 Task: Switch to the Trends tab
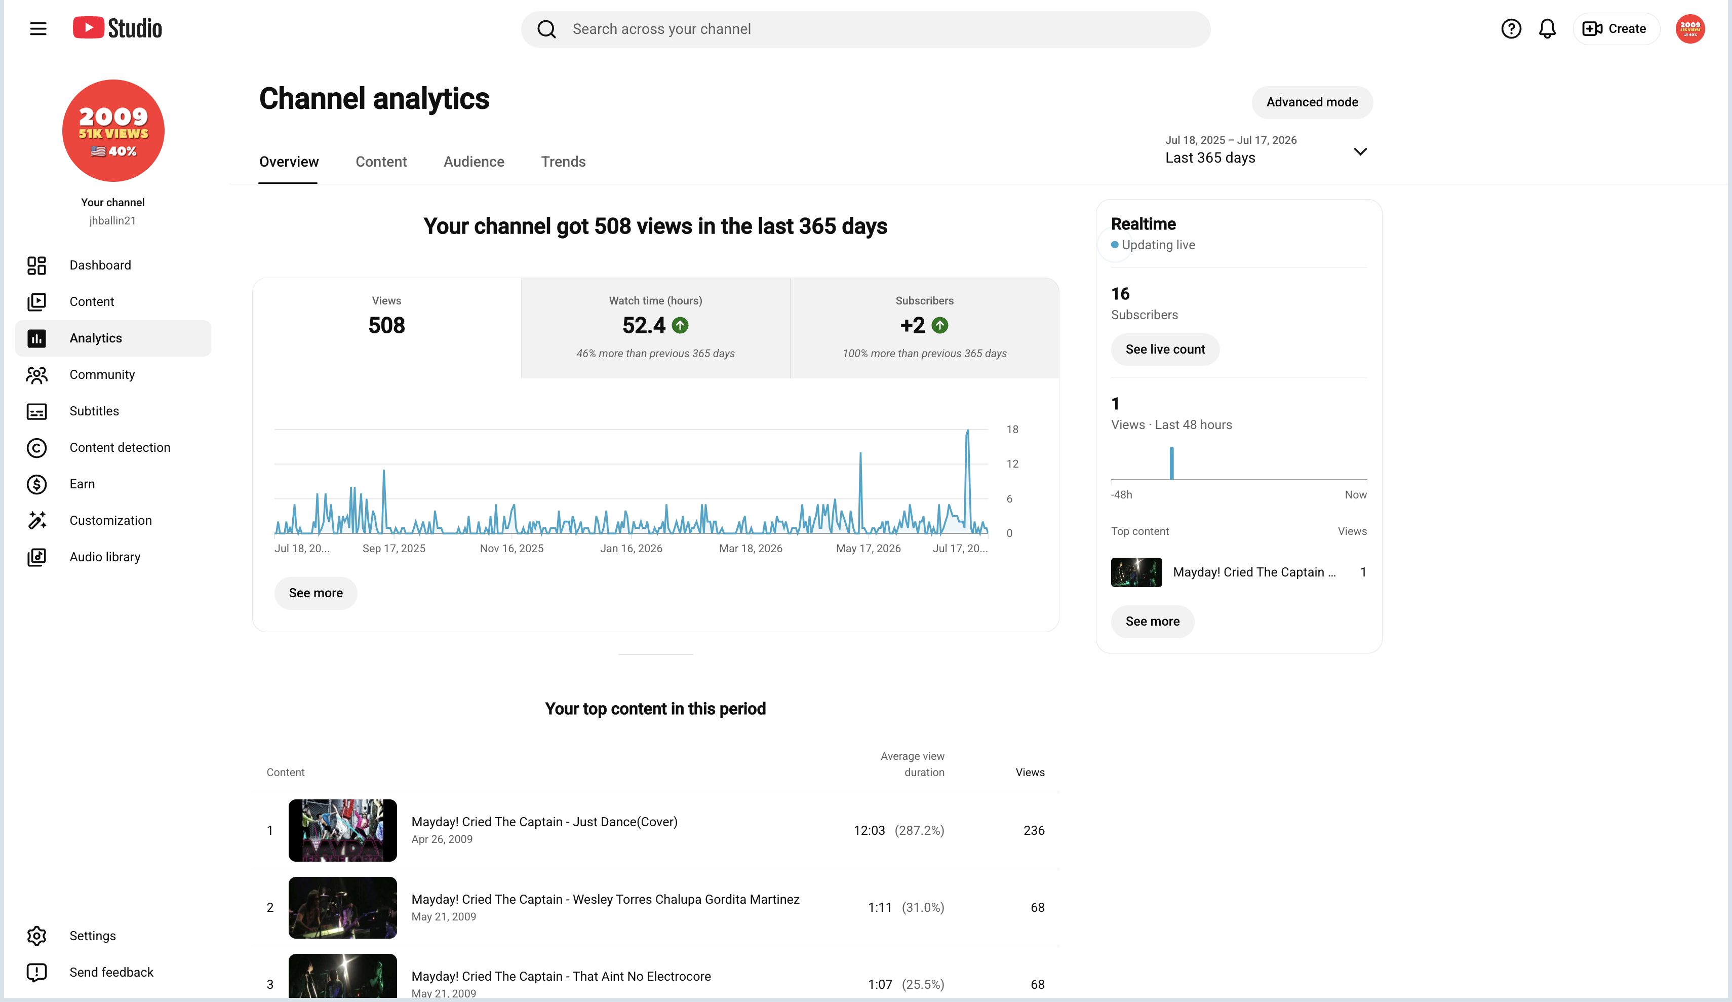[x=563, y=162]
